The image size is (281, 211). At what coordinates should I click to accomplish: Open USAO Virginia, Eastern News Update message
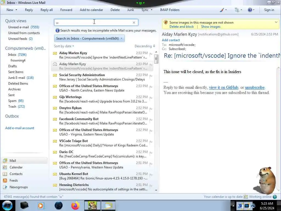tap(102, 132)
